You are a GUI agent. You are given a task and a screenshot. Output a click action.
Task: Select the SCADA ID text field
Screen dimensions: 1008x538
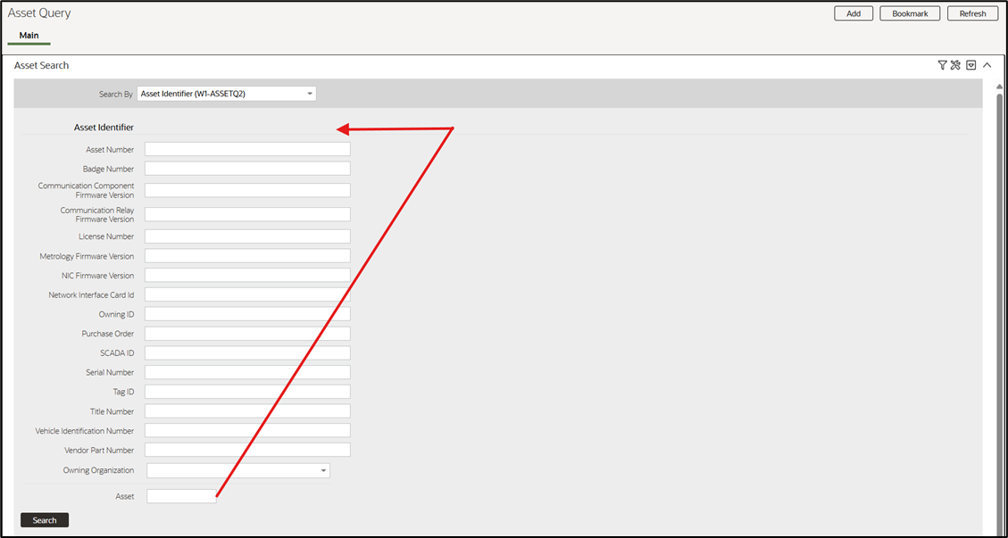tap(247, 353)
